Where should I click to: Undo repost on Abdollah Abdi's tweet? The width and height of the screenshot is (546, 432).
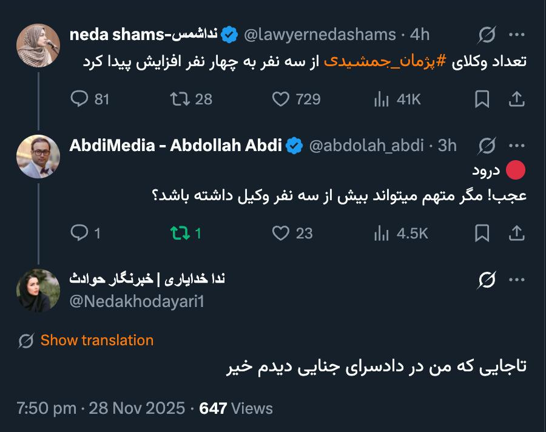180,232
